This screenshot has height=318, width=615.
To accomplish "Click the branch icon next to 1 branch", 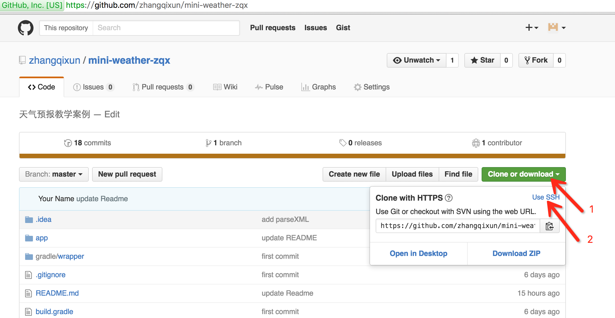I will tap(208, 143).
